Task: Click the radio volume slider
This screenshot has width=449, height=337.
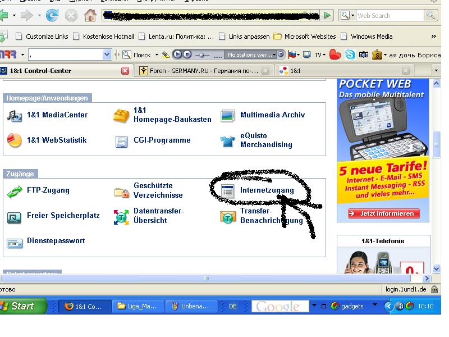Action: [x=202, y=54]
